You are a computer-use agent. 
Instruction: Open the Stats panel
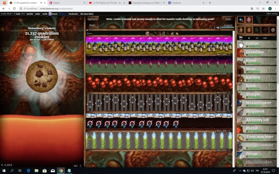tap(92, 26)
